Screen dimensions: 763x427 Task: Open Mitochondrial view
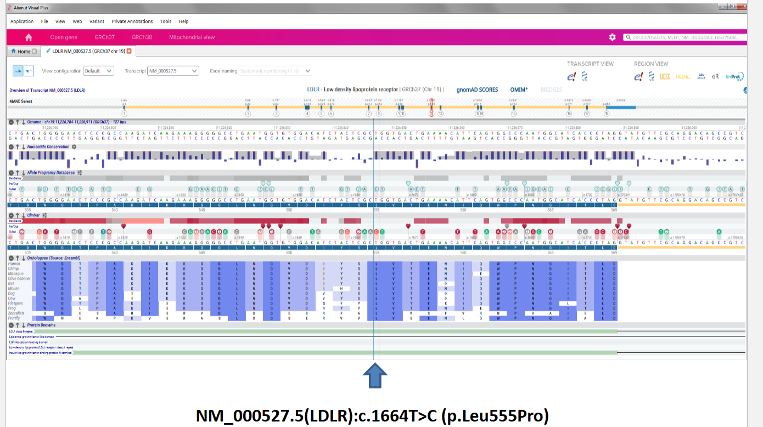192,37
